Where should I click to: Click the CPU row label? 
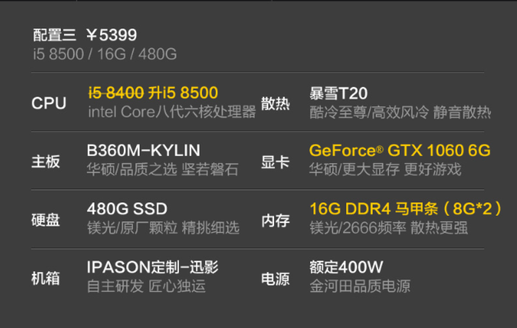coord(49,103)
